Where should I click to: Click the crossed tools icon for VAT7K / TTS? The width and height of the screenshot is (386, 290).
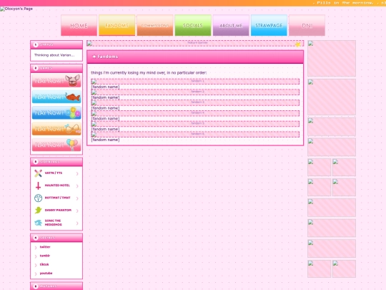[x=38, y=173]
